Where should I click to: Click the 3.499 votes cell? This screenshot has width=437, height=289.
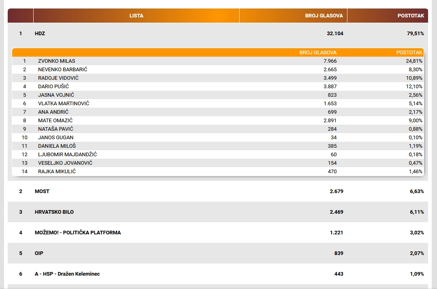[x=330, y=78]
